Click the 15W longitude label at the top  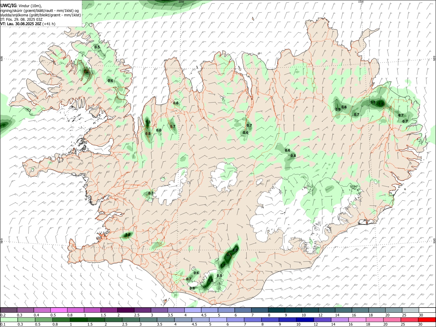pos(361,2)
